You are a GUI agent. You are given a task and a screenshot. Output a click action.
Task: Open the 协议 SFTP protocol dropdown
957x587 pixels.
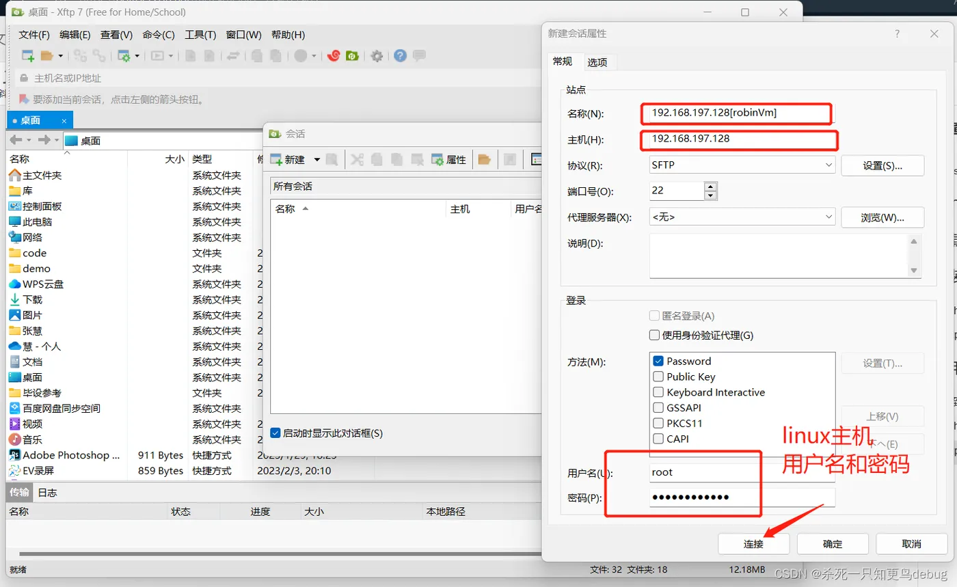742,165
